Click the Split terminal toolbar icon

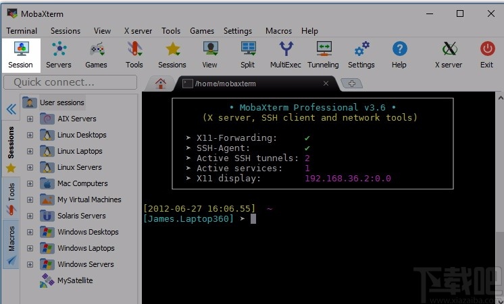pyautogui.click(x=248, y=55)
